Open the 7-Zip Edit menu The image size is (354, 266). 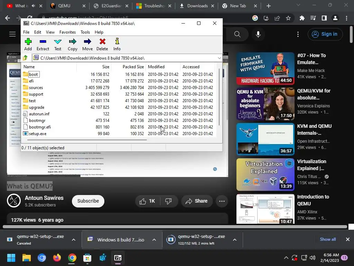coord(37,32)
